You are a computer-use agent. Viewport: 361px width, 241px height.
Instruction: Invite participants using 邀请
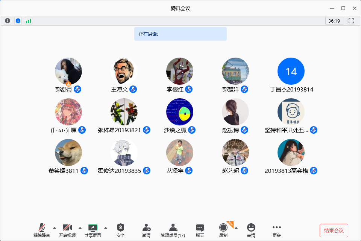146,230
